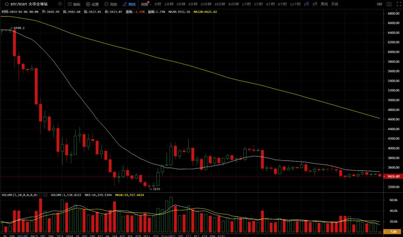Open the symbol search magnifier
Screen dimensions: 403x237
60,4
